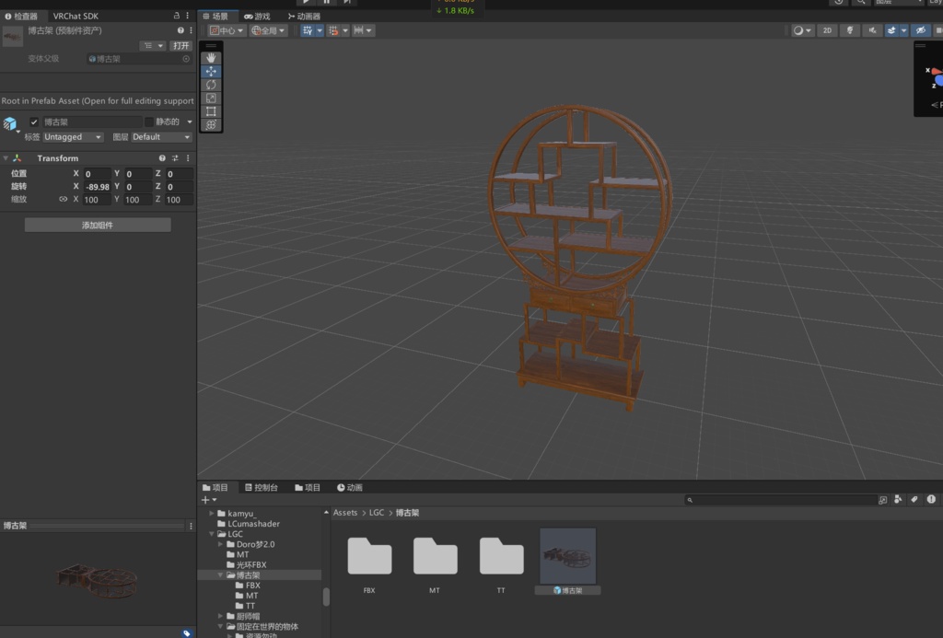943x638 pixels.
Task: Open the Default layer dropdown
Action: tap(161, 137)
